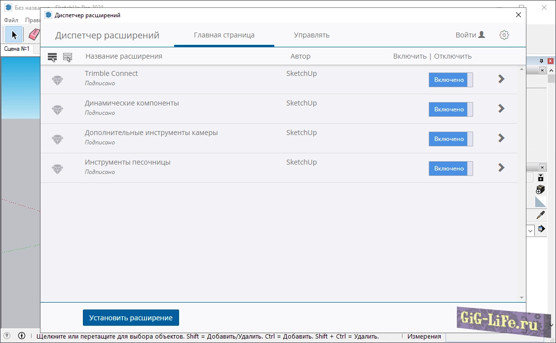Pick the Eraser tool in toolbar
Viewport: 556px width, 343px height.
[x=34, y=34]
